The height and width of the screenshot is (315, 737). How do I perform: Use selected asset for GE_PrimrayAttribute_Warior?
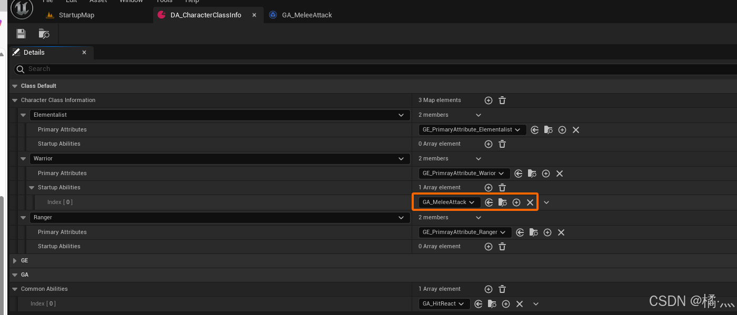pyautogui.click(x=519, y=173)
